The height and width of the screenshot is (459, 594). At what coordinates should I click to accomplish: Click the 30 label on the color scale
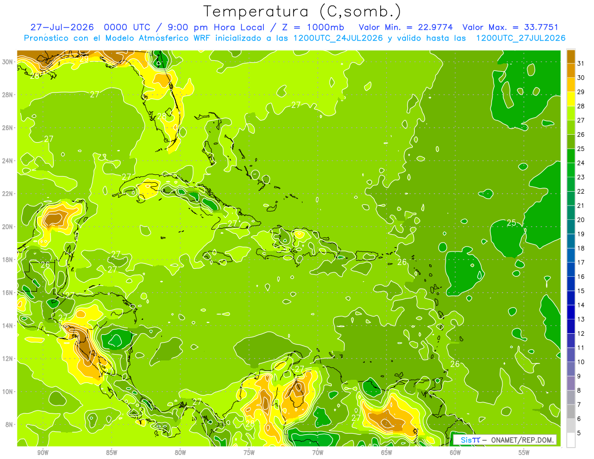tap(581, 77)
